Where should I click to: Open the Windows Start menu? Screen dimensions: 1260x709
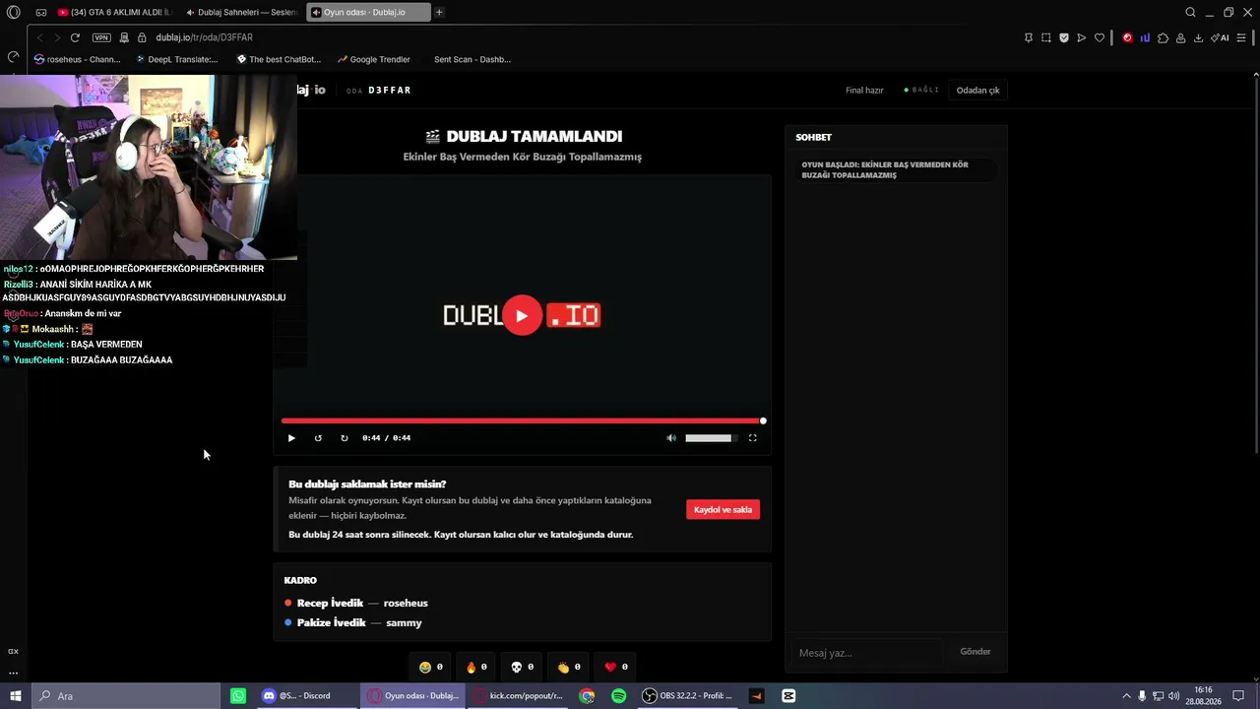pyautogui.click(x=16, y=696)
